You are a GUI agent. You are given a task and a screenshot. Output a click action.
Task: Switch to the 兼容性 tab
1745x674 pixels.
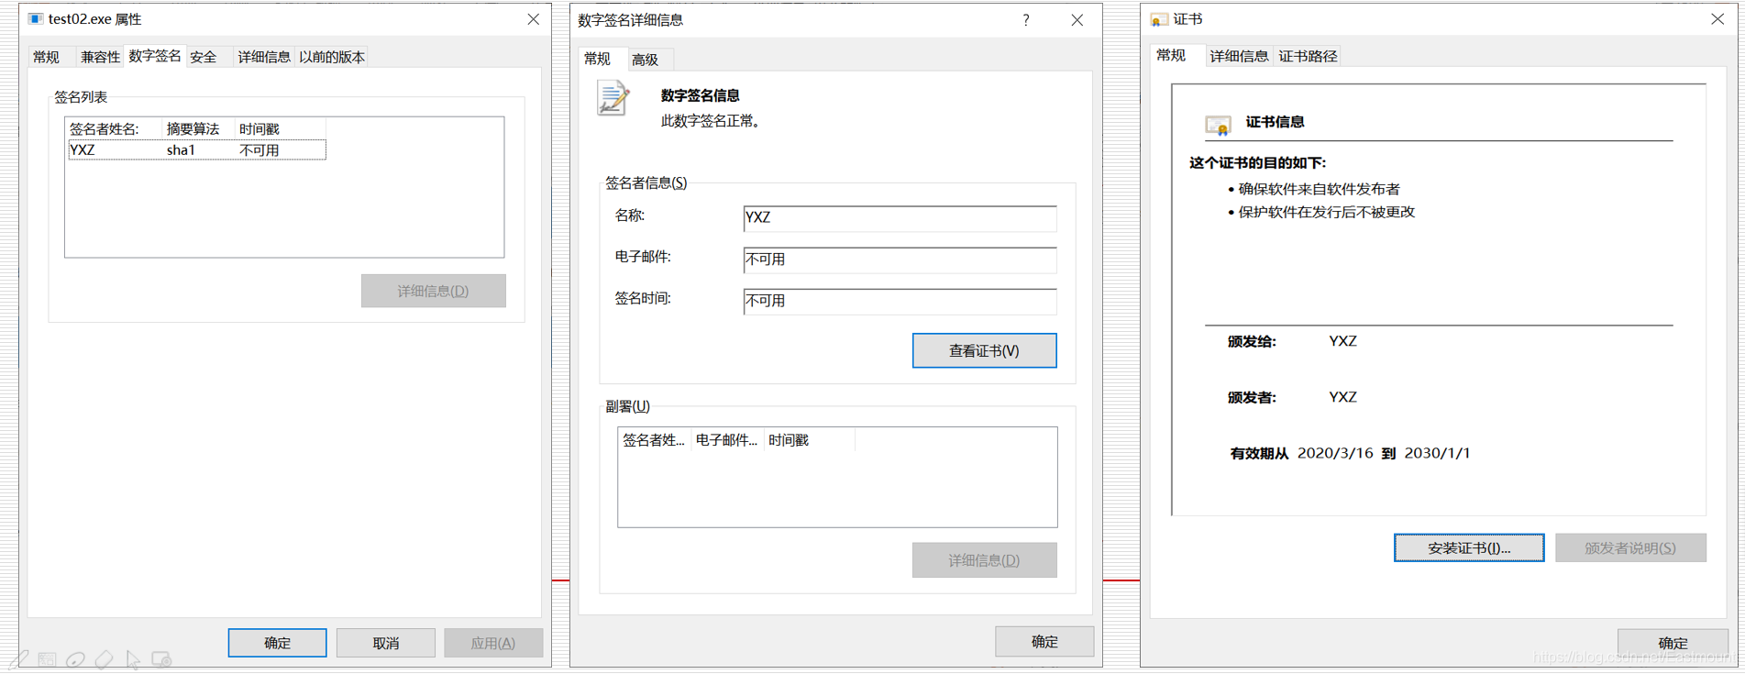pos(100,57)
